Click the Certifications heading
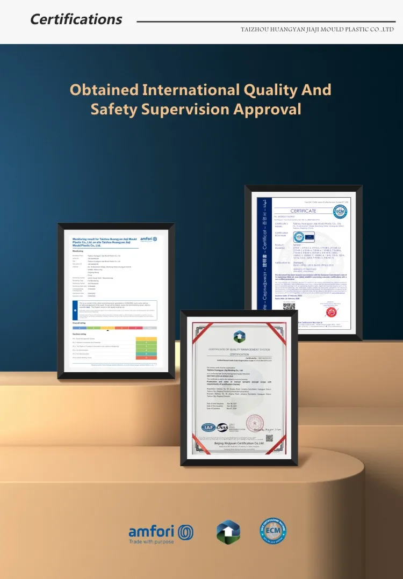The image size is (403, 579). [x=76, y=19]
